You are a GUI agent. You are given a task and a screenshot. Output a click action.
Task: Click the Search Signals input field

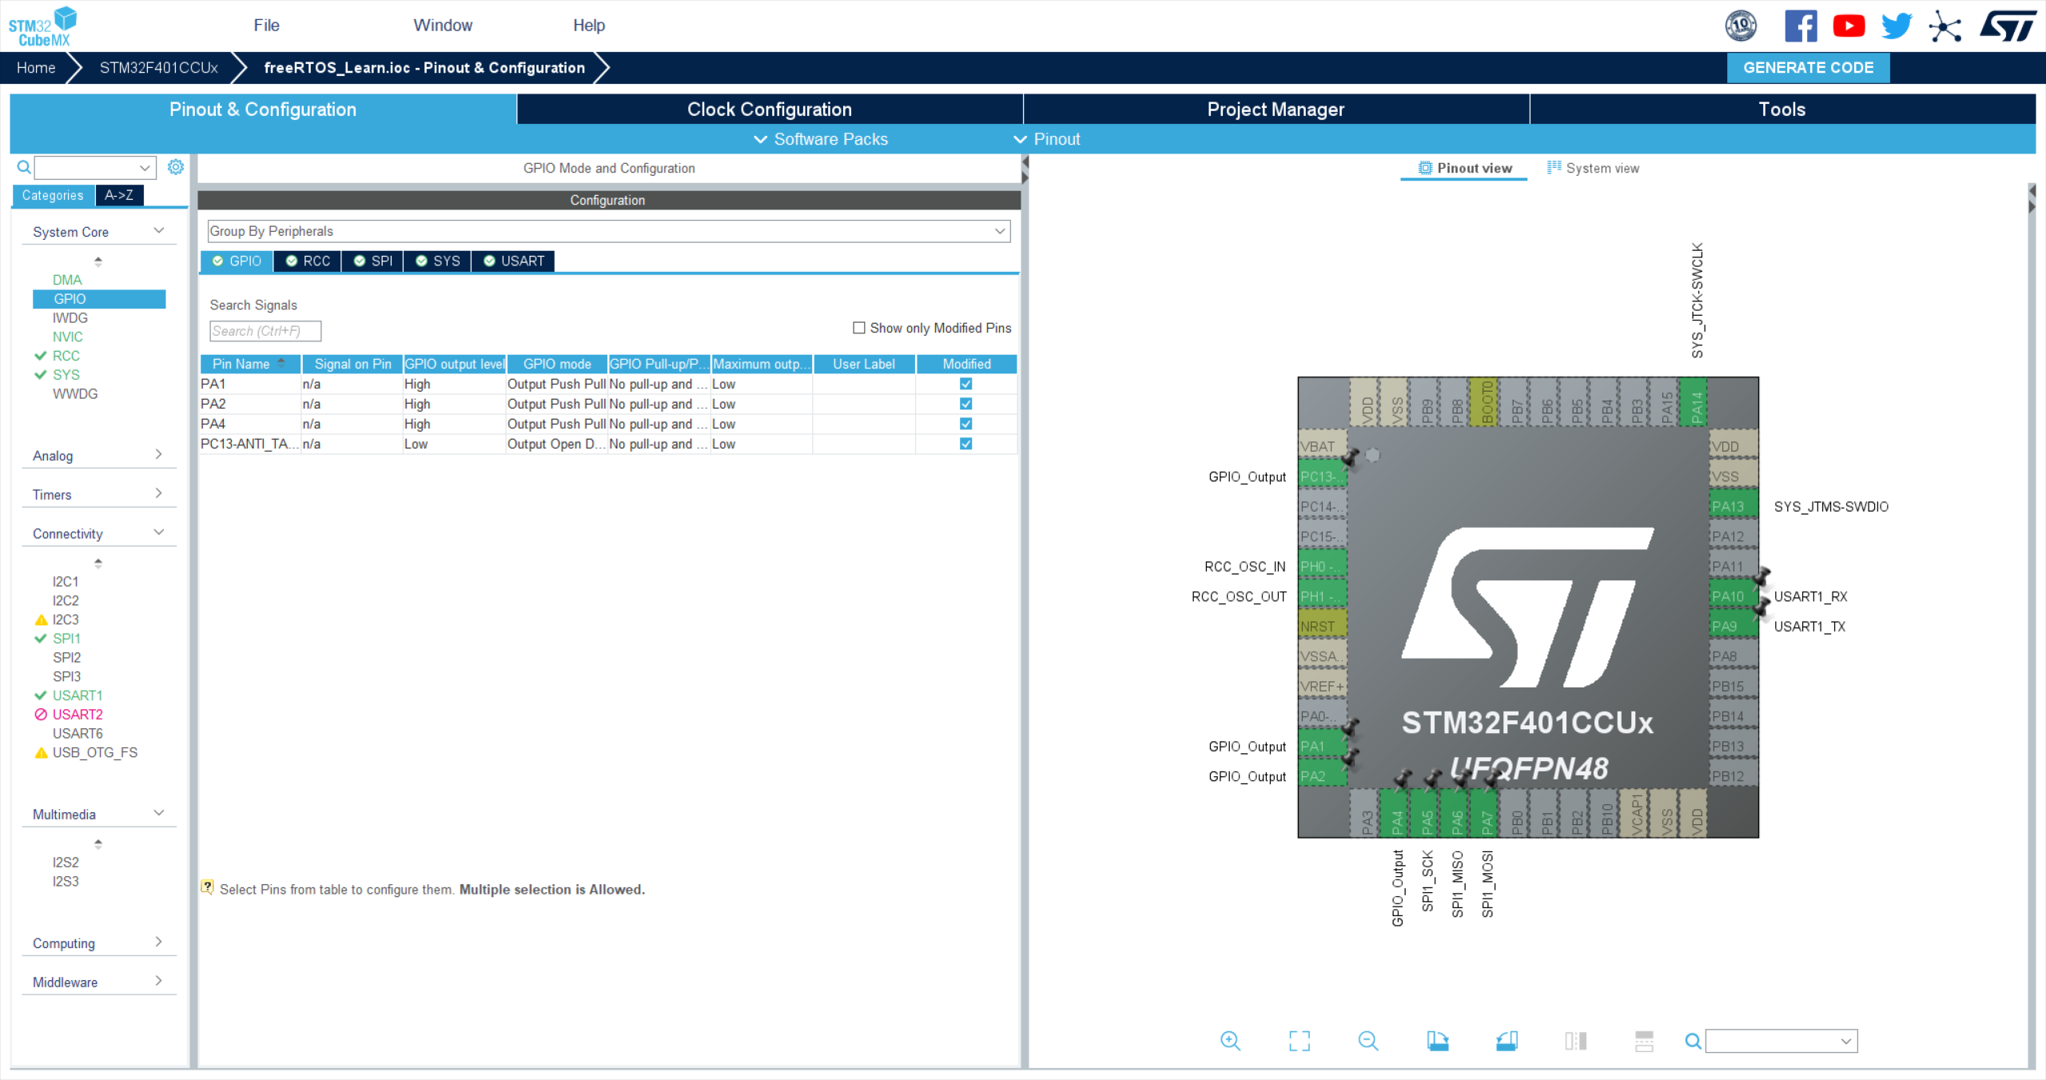265,331
